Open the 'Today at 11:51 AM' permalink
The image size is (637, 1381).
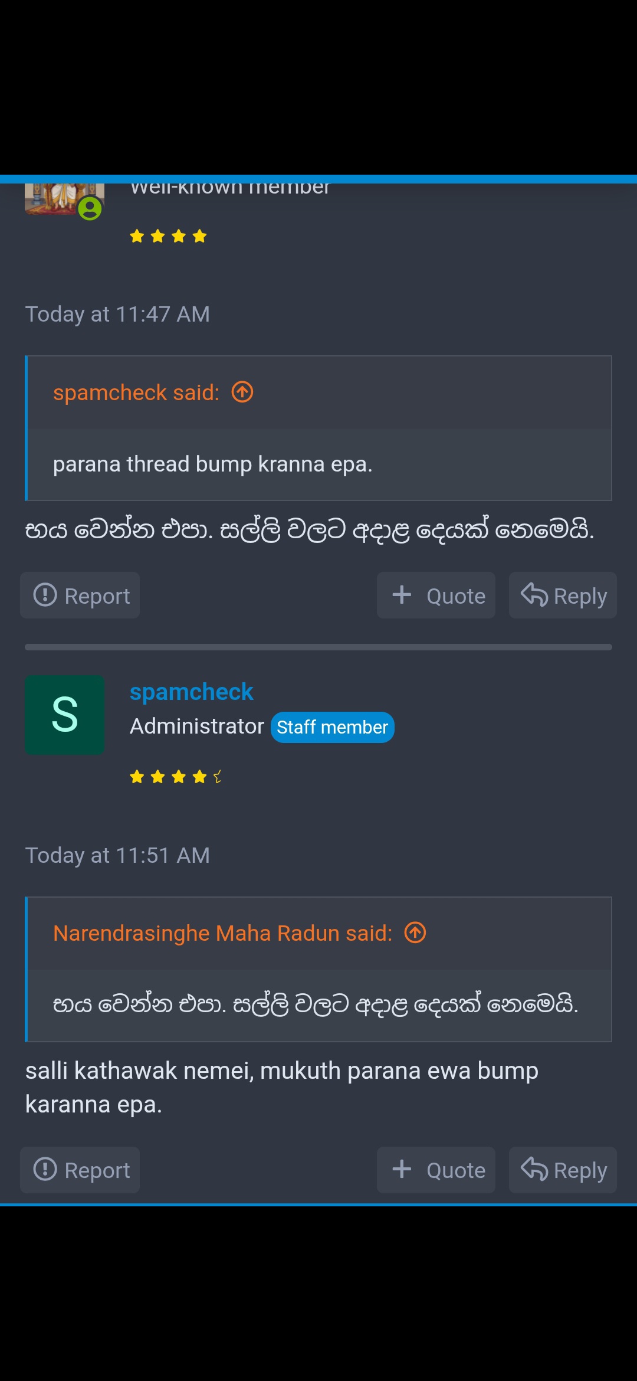click(x=117, y=855)
